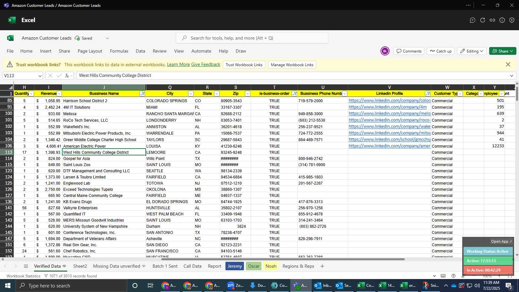Viewport: 519px width, 292px height.
Task: Click Open App in the time tracker widget
Action: (x=501, y=241)
